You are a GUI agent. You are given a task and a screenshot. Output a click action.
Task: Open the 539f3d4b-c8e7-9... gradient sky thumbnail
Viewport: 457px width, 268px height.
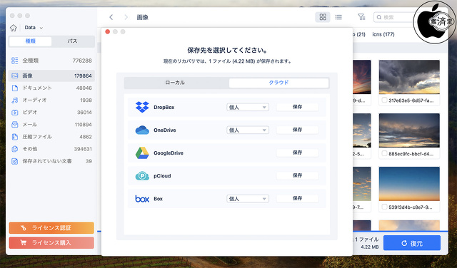(x=409, y=184)
